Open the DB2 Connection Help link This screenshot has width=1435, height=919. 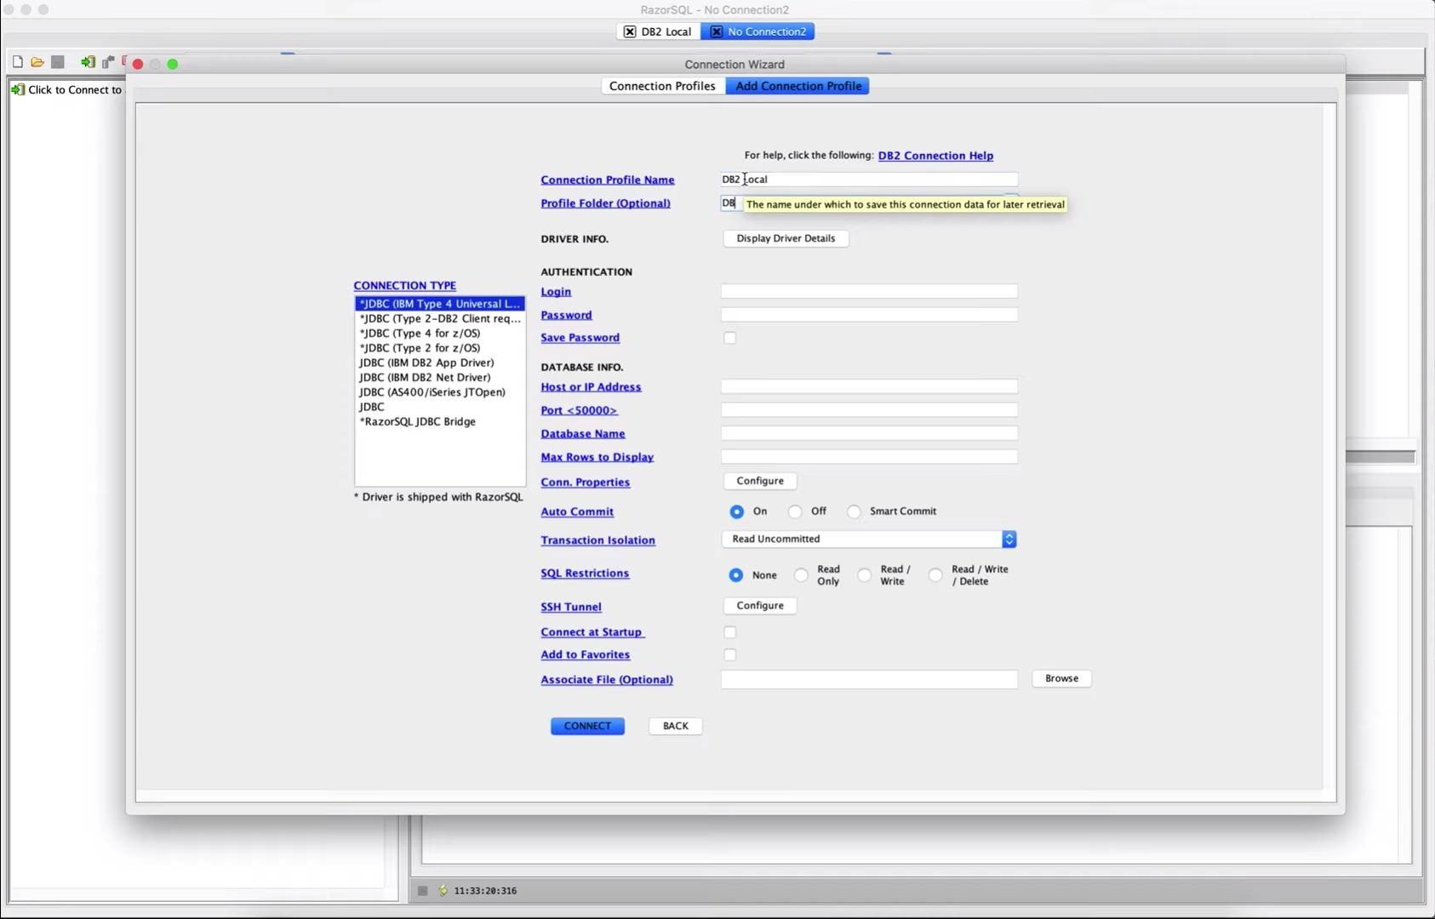935,156
